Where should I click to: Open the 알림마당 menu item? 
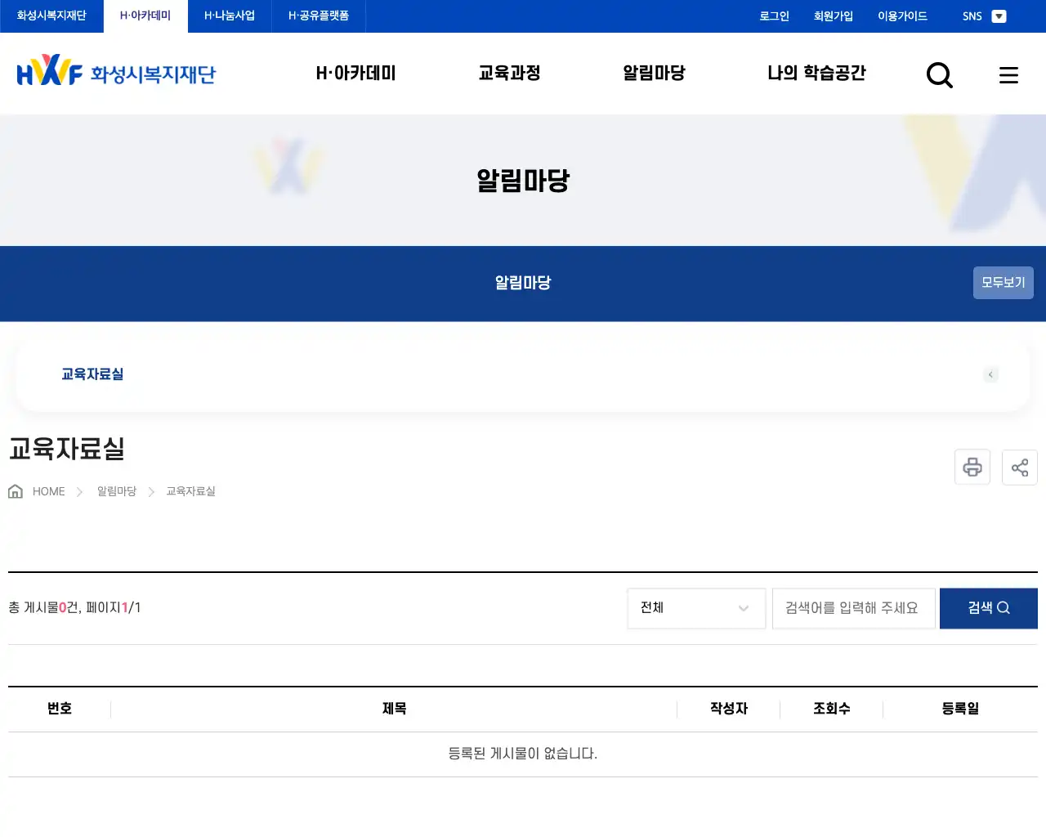(x=652, y=73)
